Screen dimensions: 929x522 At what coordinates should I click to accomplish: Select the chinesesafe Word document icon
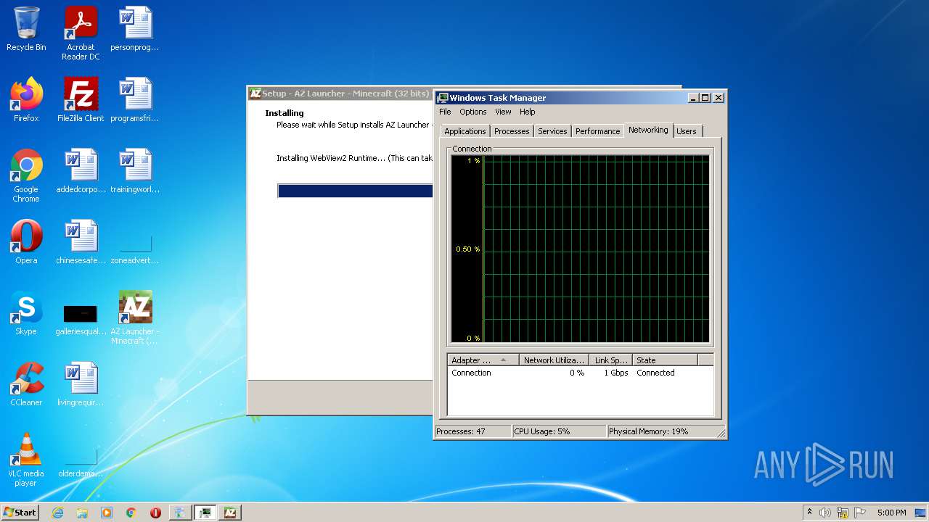(x=81, y=242)
